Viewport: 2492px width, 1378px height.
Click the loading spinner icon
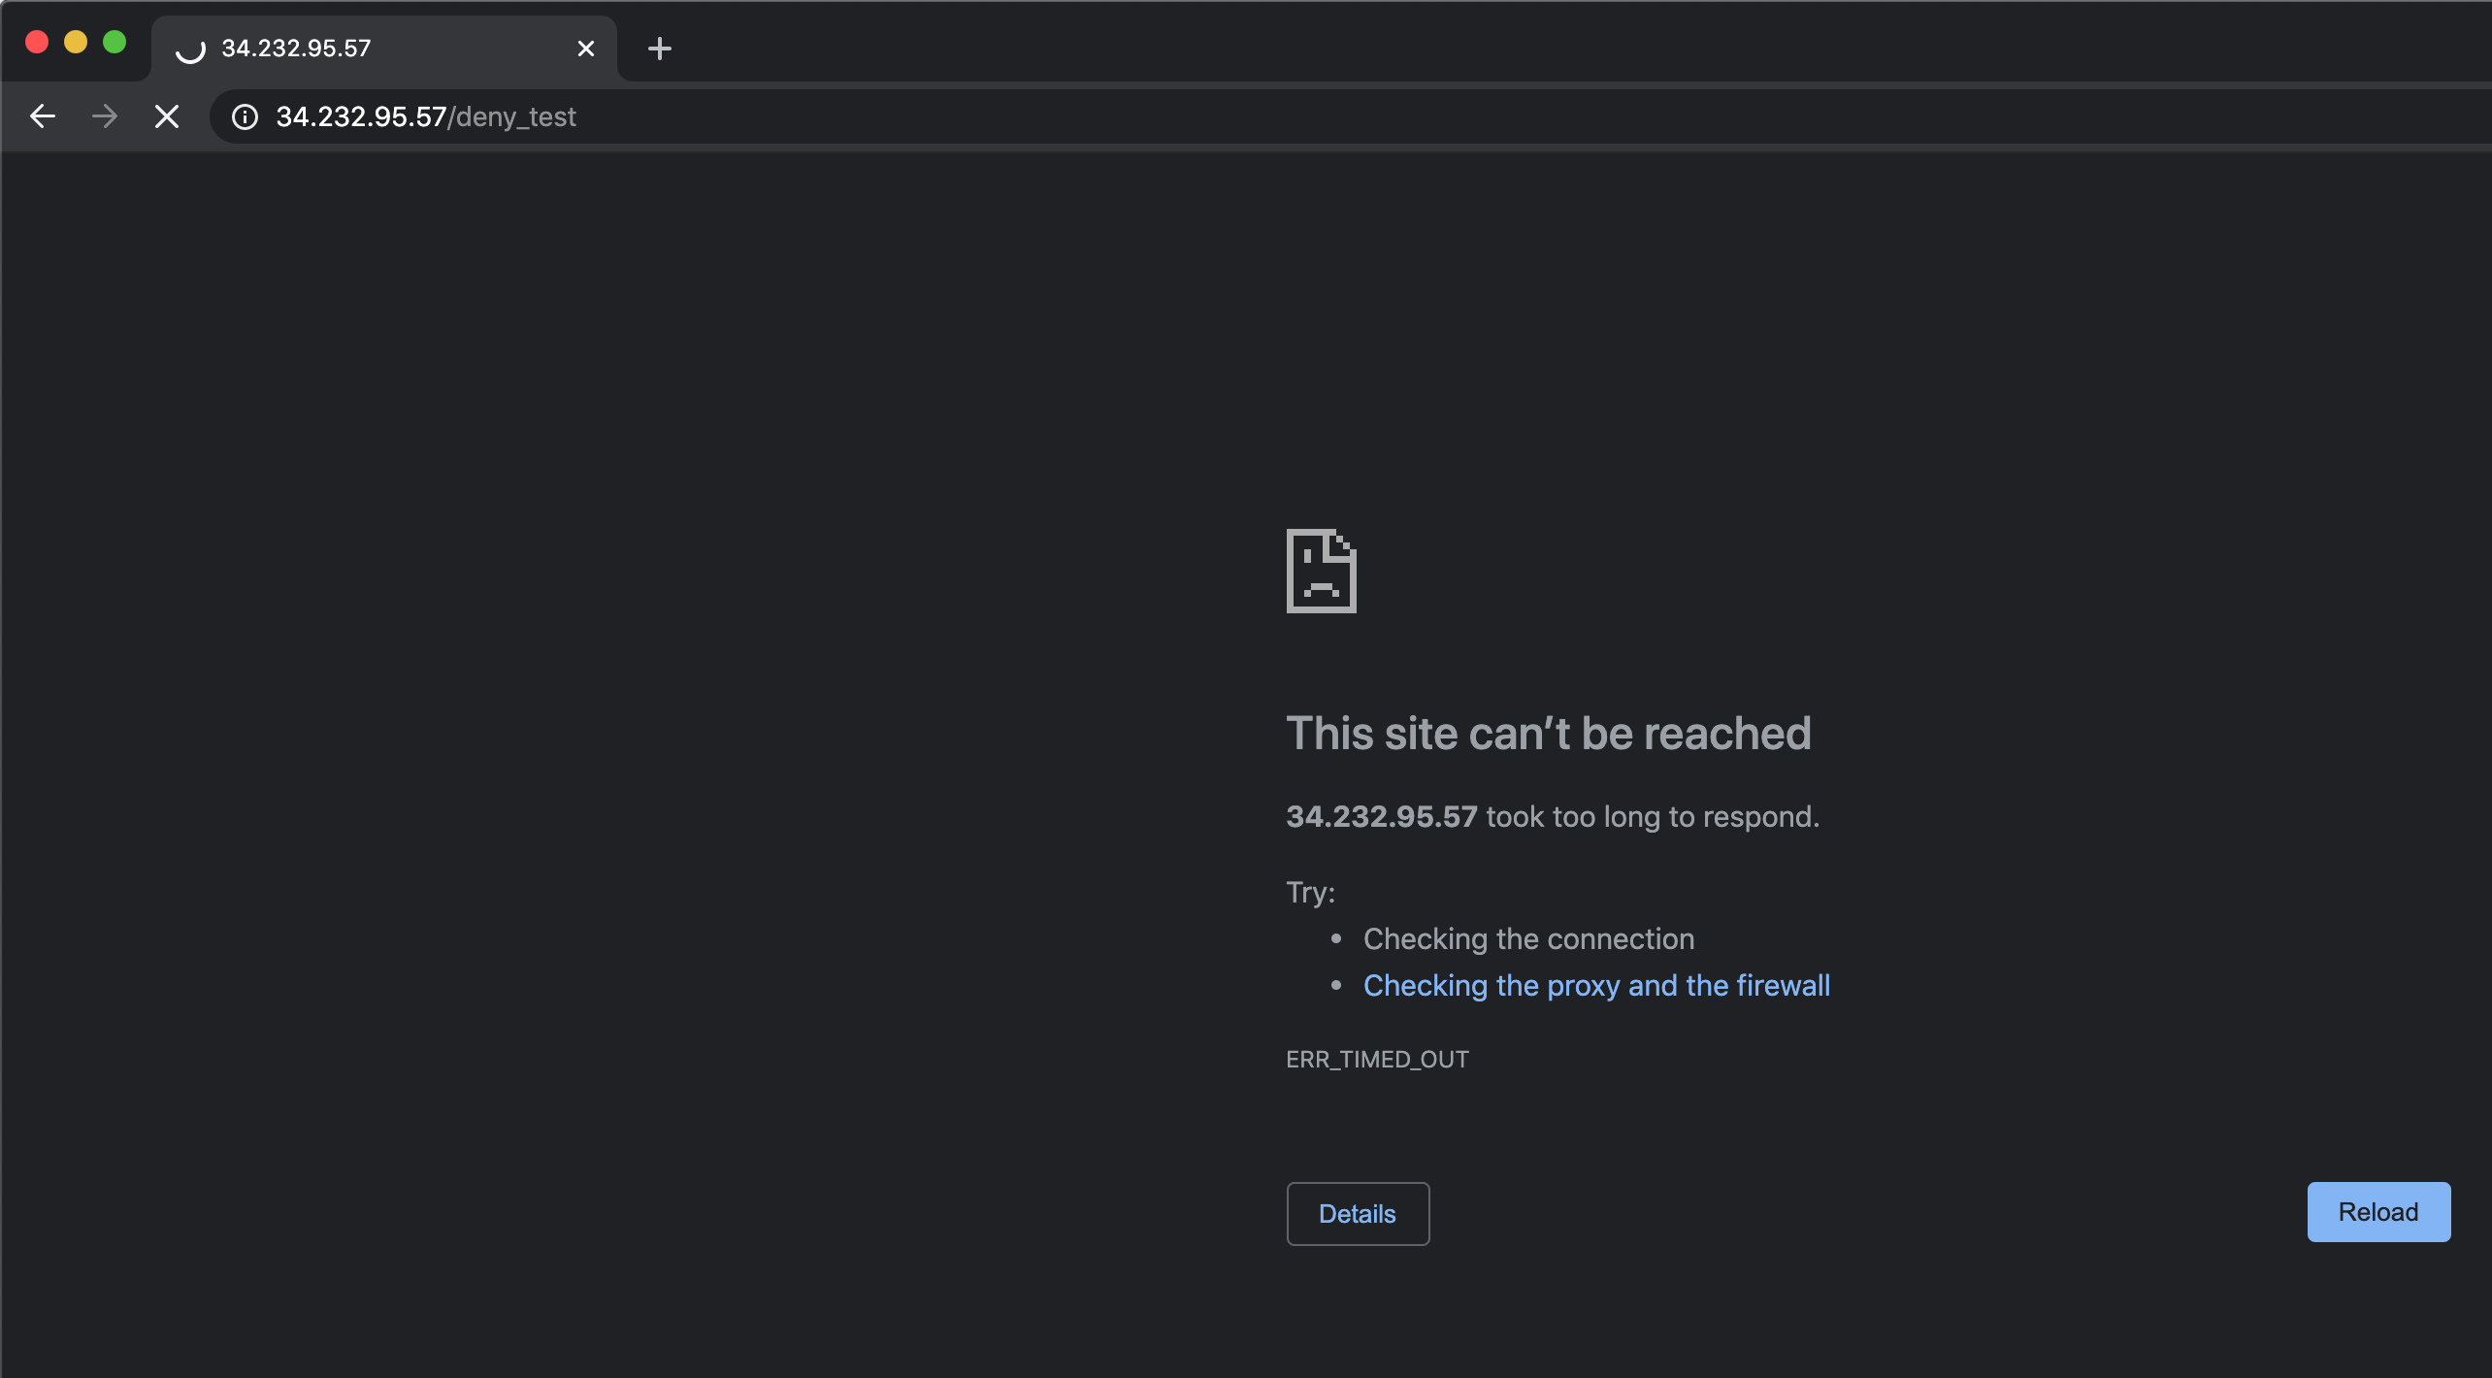tap(192, 46)
